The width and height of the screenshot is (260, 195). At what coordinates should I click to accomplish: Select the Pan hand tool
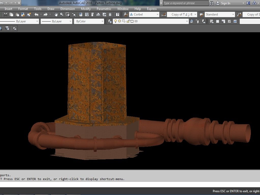(56, 14)
